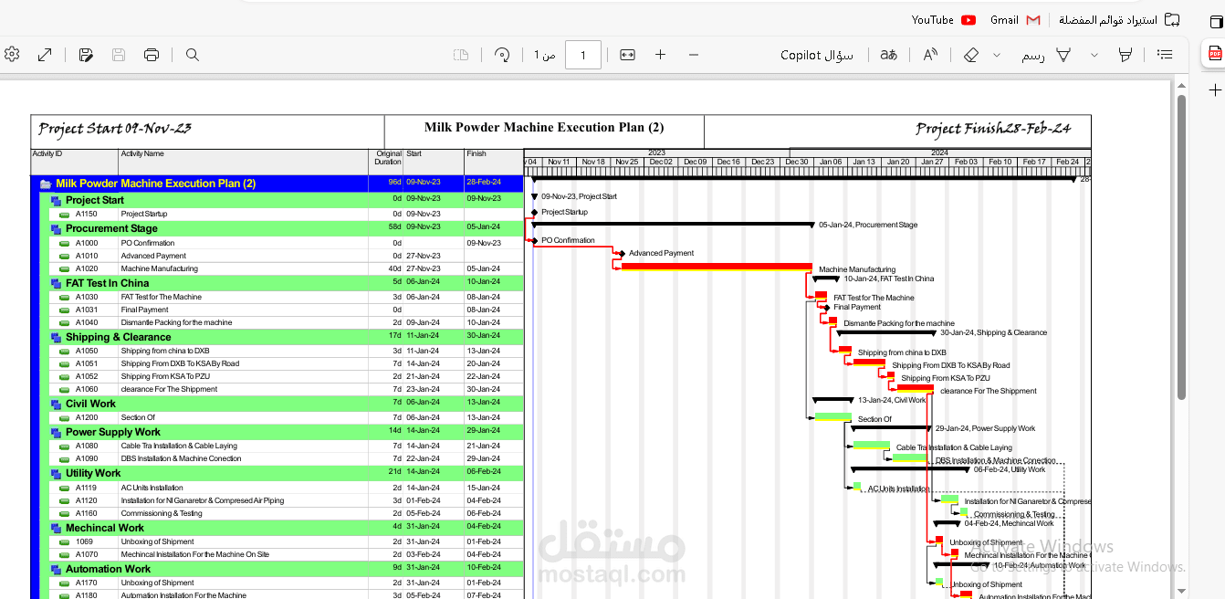This screenshot has height=599, width=1225.
Task: Print the PDF document
Action: pyautogui.click(x=152, y=55)
